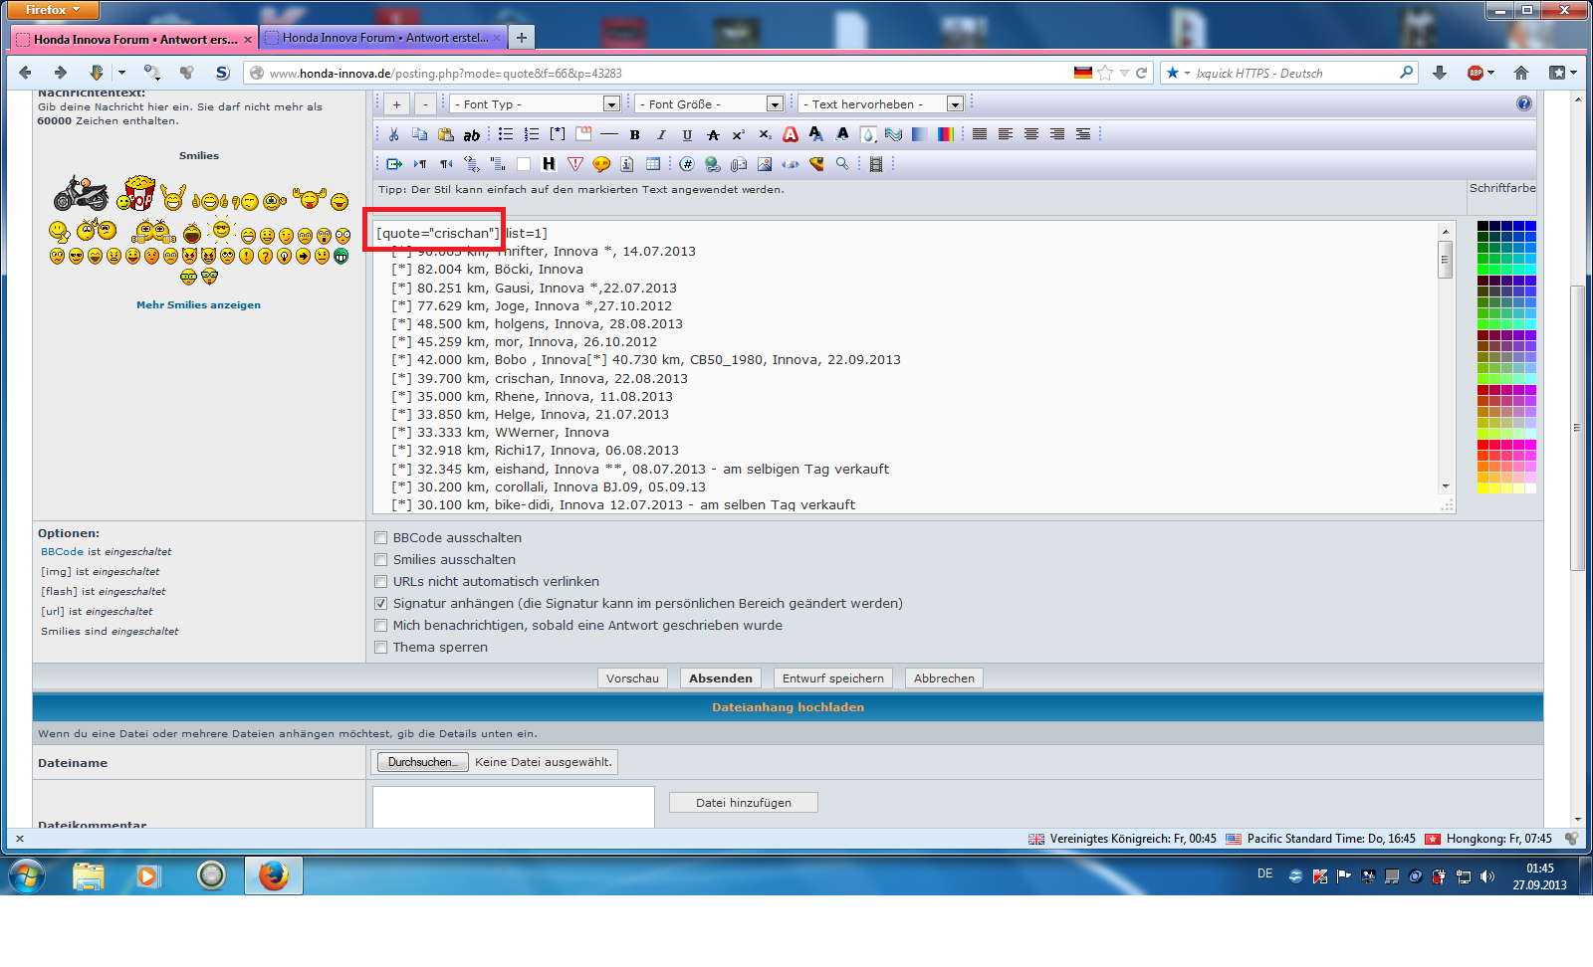This screenshot has width=1593, height=967.
Task: Pick the yellow color swatch in Schriftfarbe palette
Action: (x=1483, y=487)
